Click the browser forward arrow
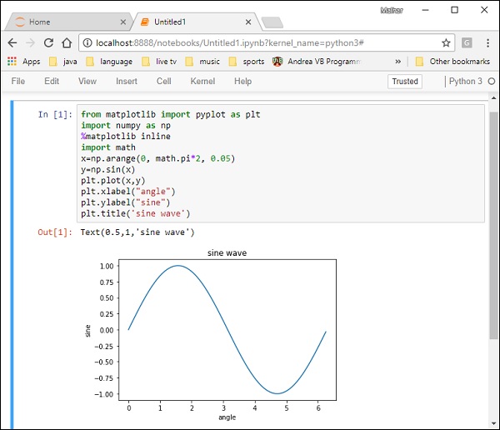The width and height of the screenshot is (500, 430). [30, 42]
